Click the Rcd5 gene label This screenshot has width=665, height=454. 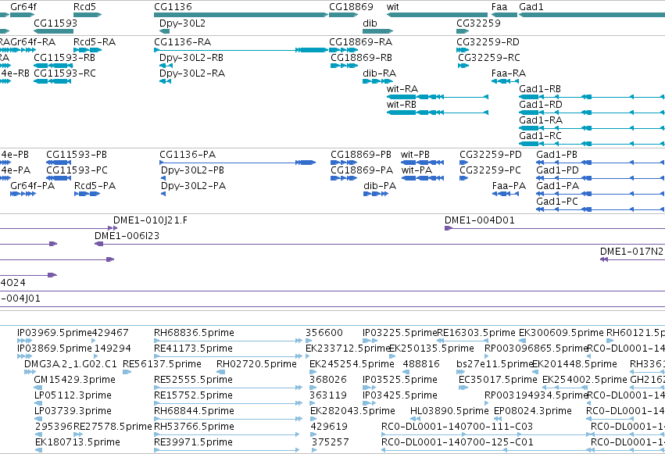(x=85, y=7)
